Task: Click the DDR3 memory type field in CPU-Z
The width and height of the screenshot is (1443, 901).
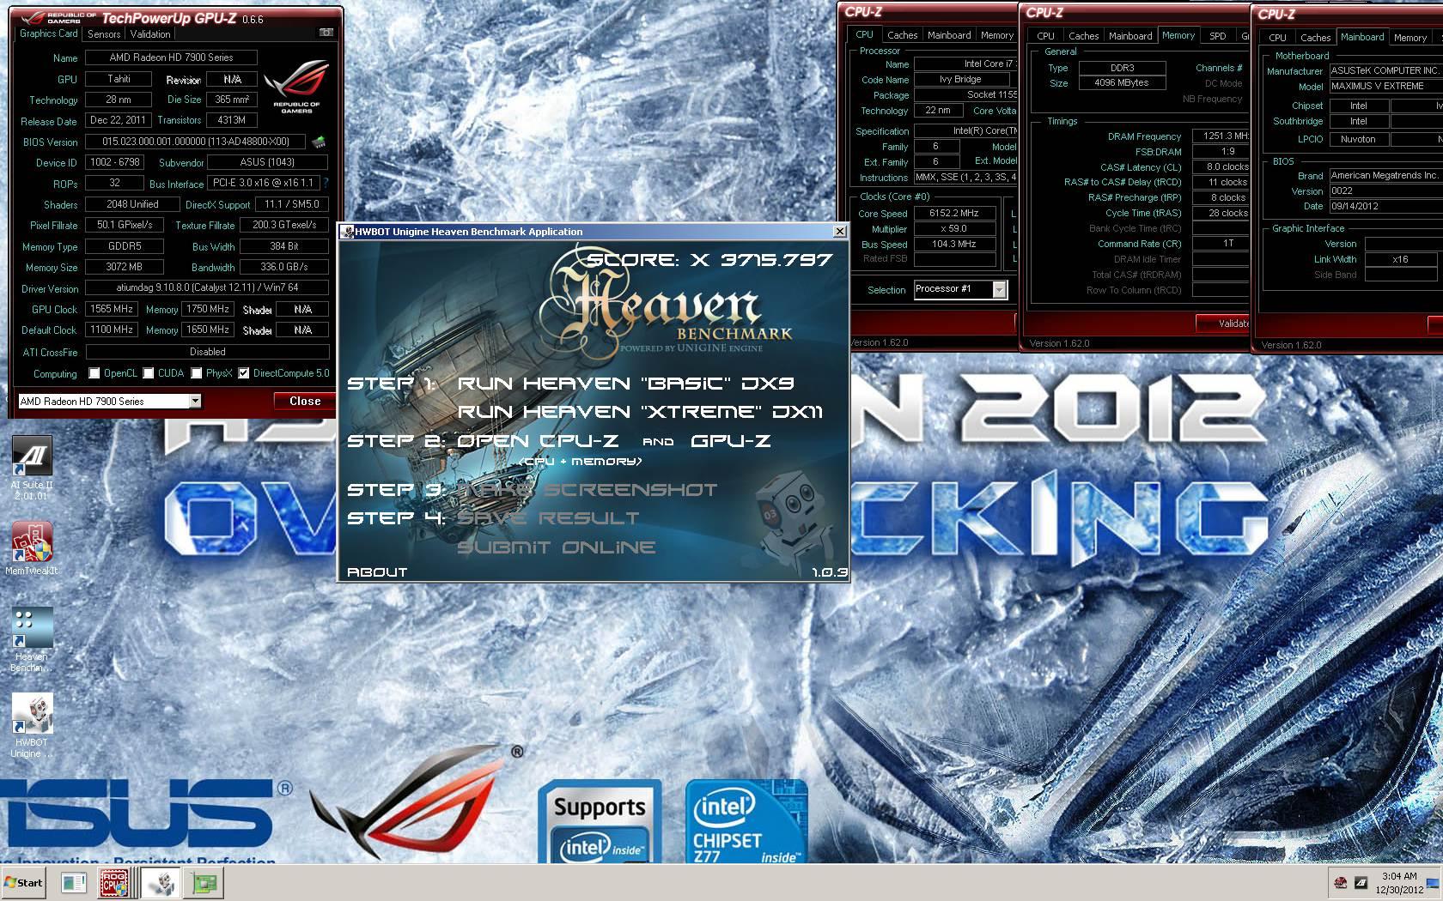Action: (x=1123, y=68)
